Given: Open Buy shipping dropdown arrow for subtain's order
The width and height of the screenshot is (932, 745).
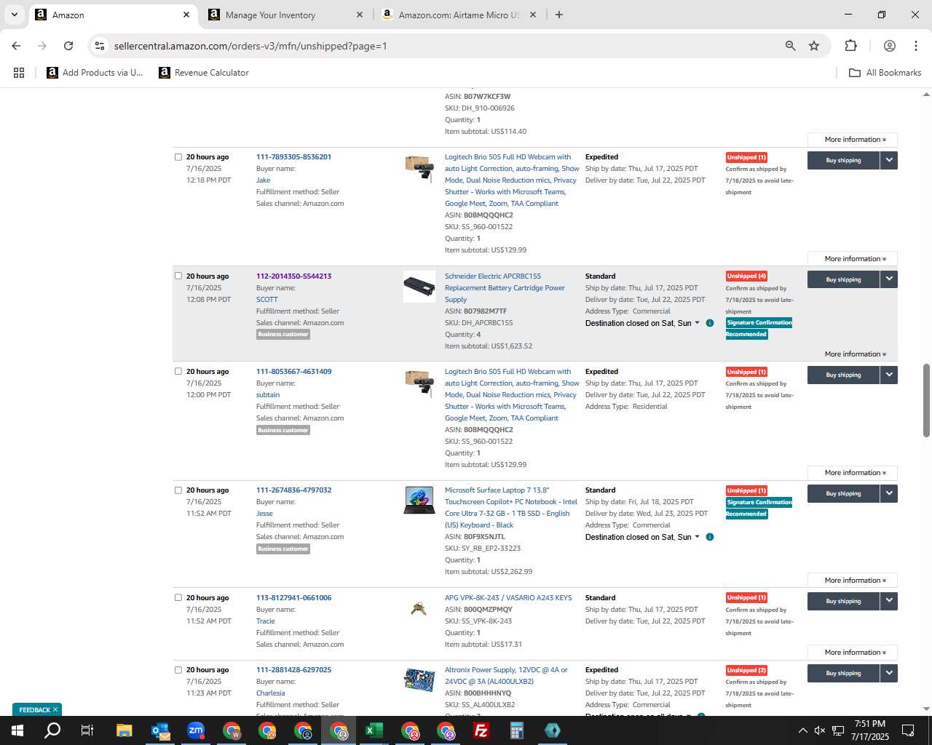Looking at the screenshot, I should [889, 375].
